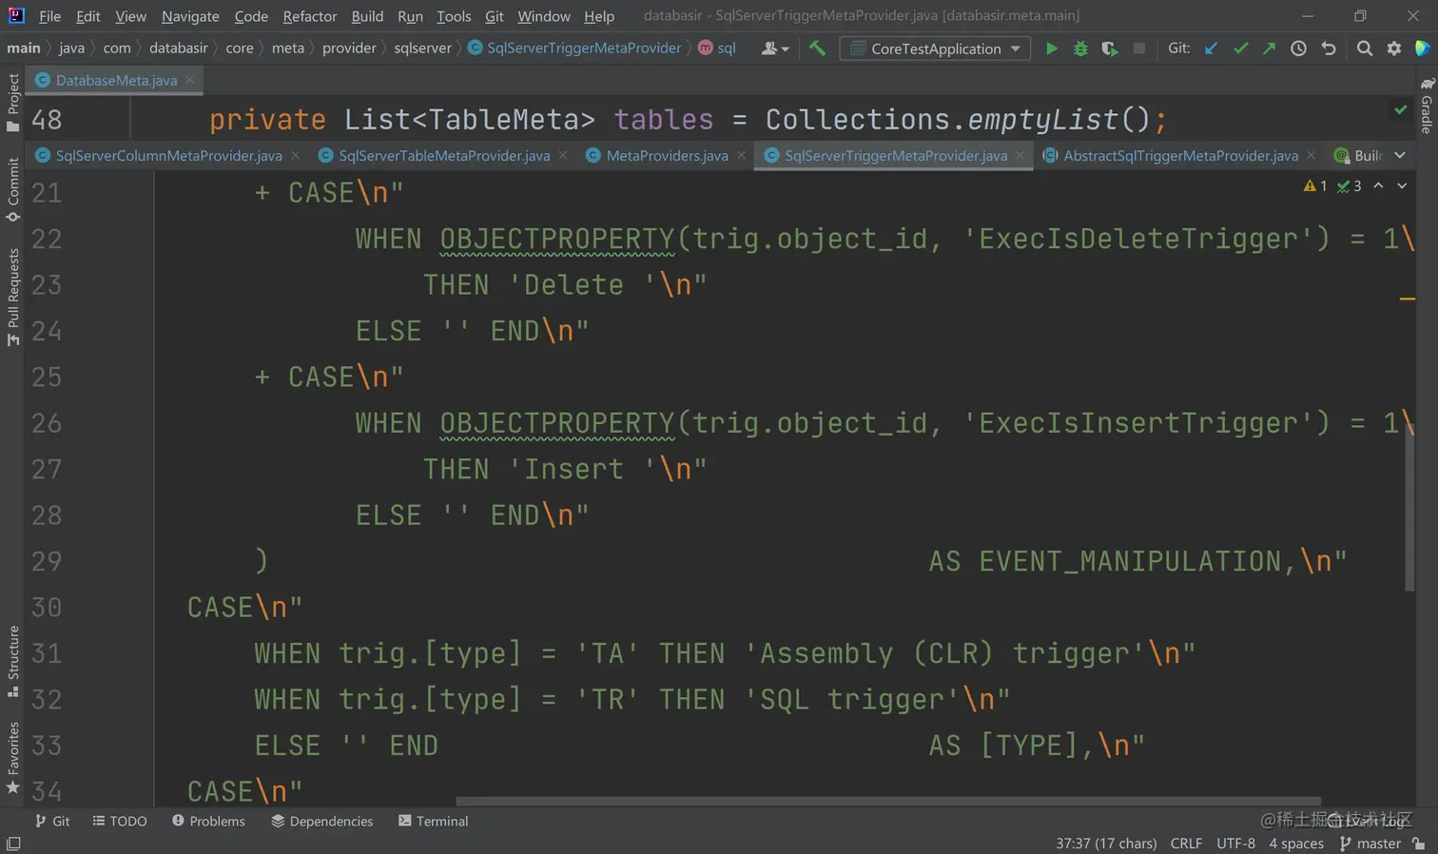
Task: Click the editor horizontal scrollbar
Action: pyautogui.click(x=887, y=801)
